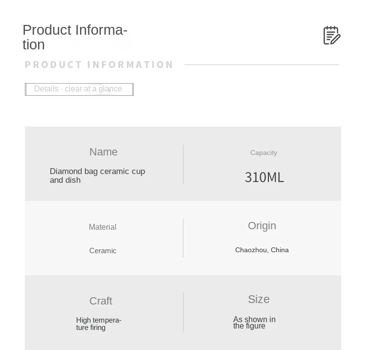
Task: Click the spaced 'PRODUCT INFORMATION' subtitle
Action: click(x=99, y=65)
